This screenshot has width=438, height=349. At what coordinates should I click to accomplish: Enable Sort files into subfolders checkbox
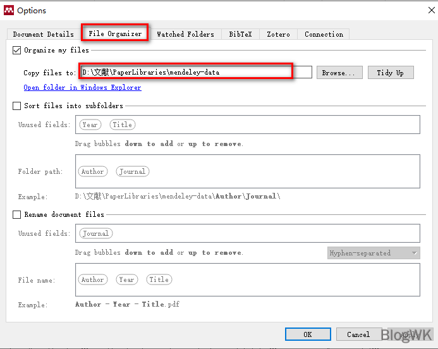coord(17,106)
